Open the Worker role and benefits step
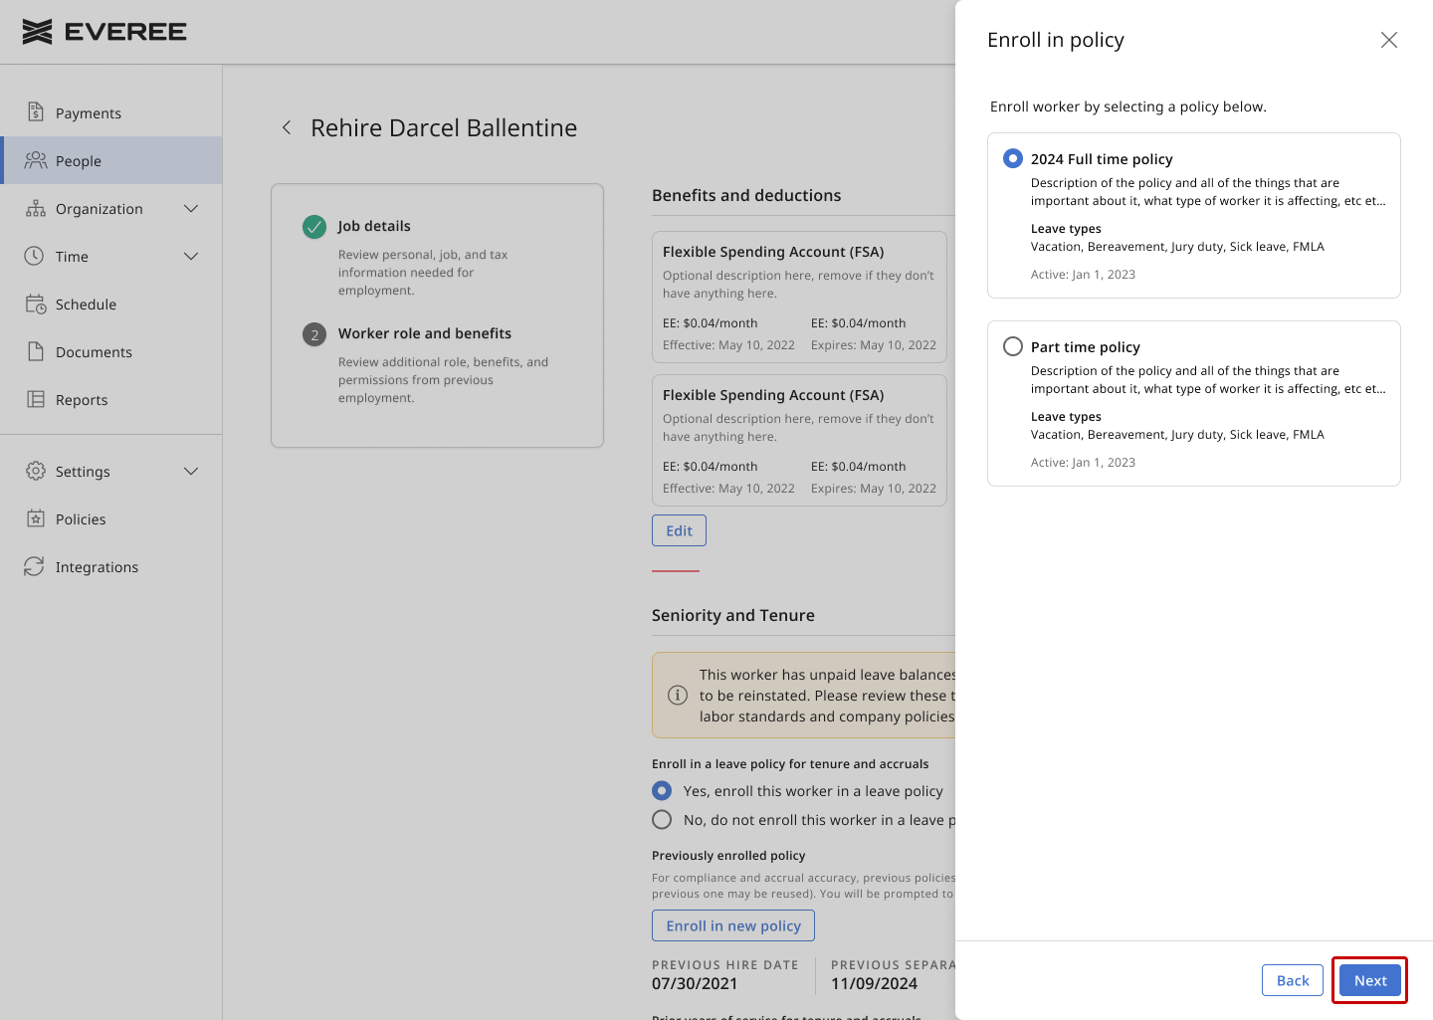 (x=424, y=333)
